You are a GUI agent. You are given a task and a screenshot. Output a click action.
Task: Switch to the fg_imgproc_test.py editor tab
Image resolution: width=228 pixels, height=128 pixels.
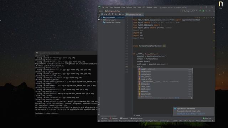click(x=134, y=14)
